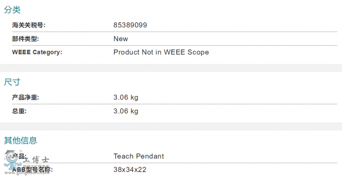Select the gross weight value 3.06 kg
Screen dimensions: 342x180
(126, 111)
